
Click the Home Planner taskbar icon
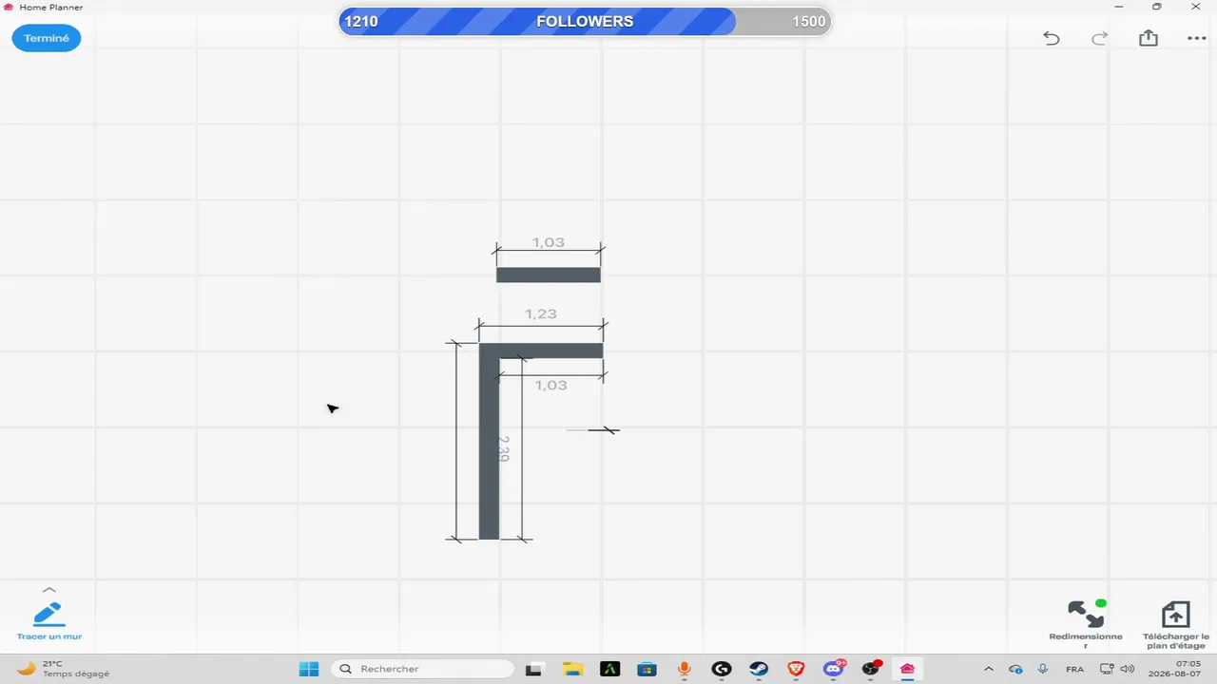pos(908,669)
